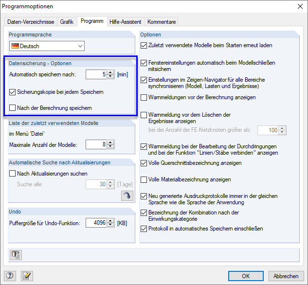This screenshot has width=308, height=285.
Task: Toggle Zuletzt verwendete Modelle erneut laden
Action: (144, 45)
